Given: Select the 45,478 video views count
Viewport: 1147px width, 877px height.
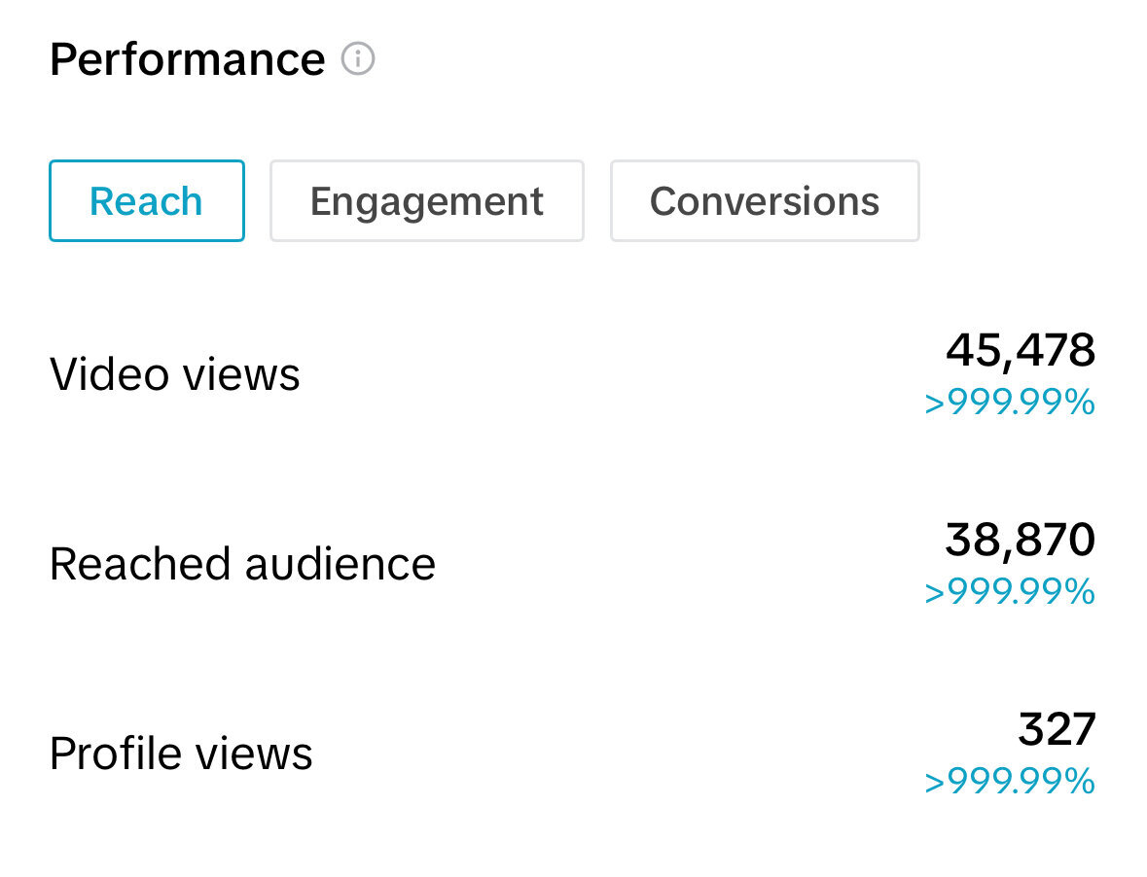Looking at the screenshot, I should click(x=1021, y=350).
